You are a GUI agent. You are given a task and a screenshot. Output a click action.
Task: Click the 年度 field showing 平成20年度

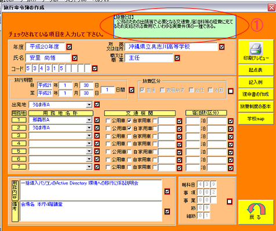(x=45, y=47)
